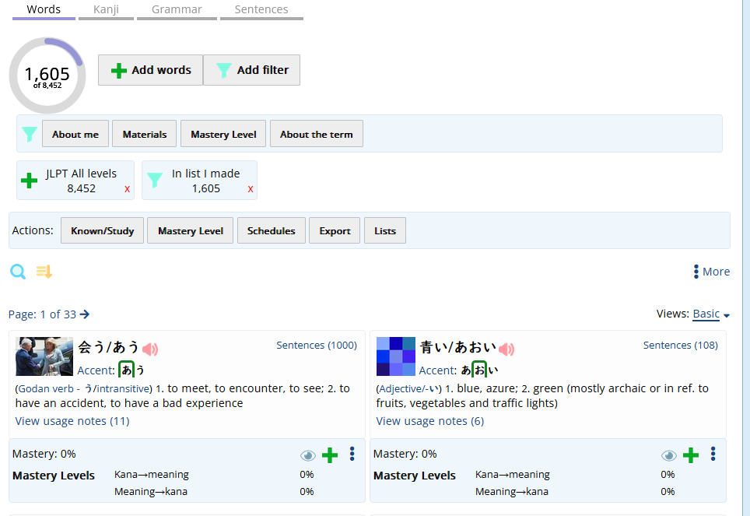Image resolution: width=750 pixels, height=516 pixels.
Task: Click green plus on JLPT All levels chip
Action: [x=30, y=181]
